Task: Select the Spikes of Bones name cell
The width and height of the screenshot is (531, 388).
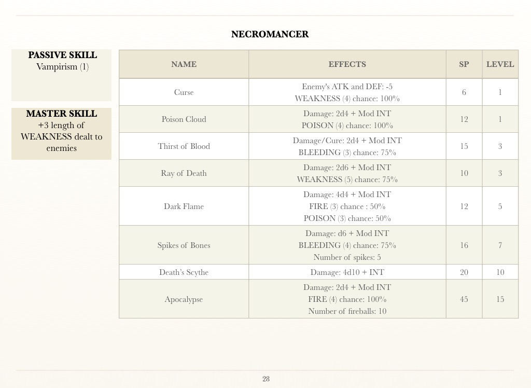Action: (184, 245)
